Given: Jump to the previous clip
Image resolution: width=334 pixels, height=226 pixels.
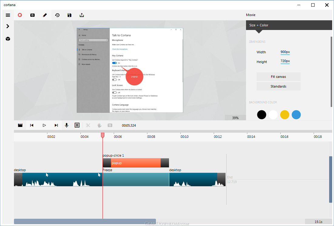Looking at the screenshot, I should 32,125.
